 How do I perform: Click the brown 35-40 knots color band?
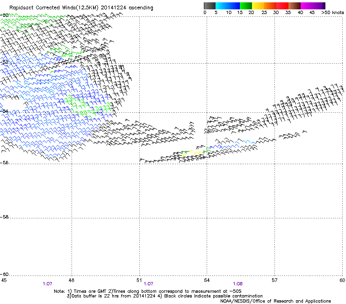(x=295, y=6)
